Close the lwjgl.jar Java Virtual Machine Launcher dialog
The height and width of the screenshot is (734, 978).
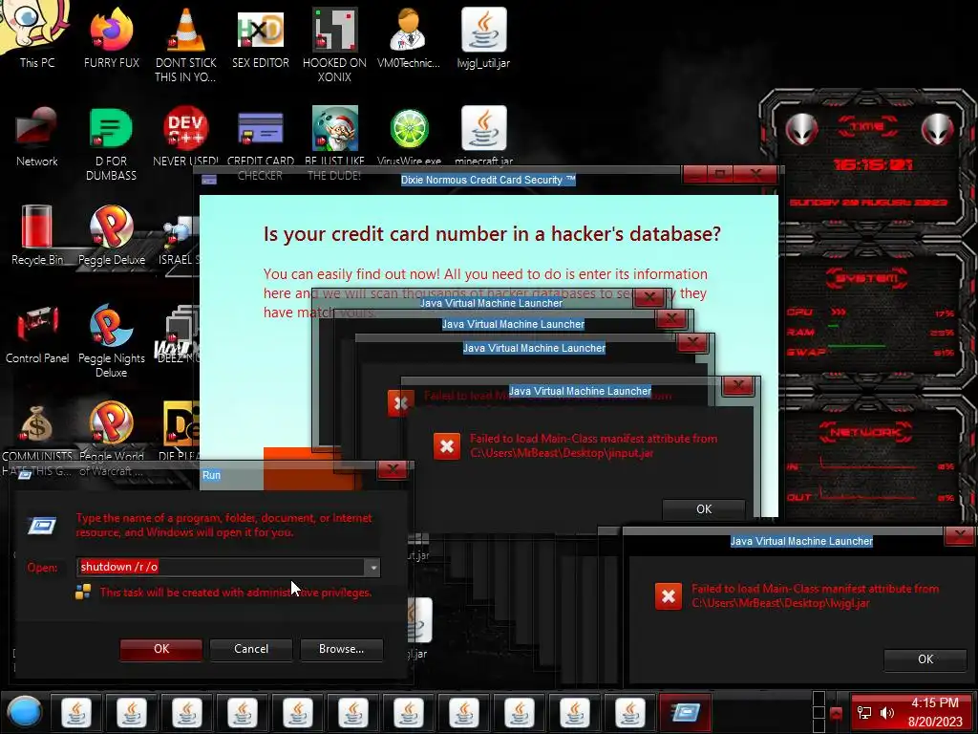[x=960, y=535]
